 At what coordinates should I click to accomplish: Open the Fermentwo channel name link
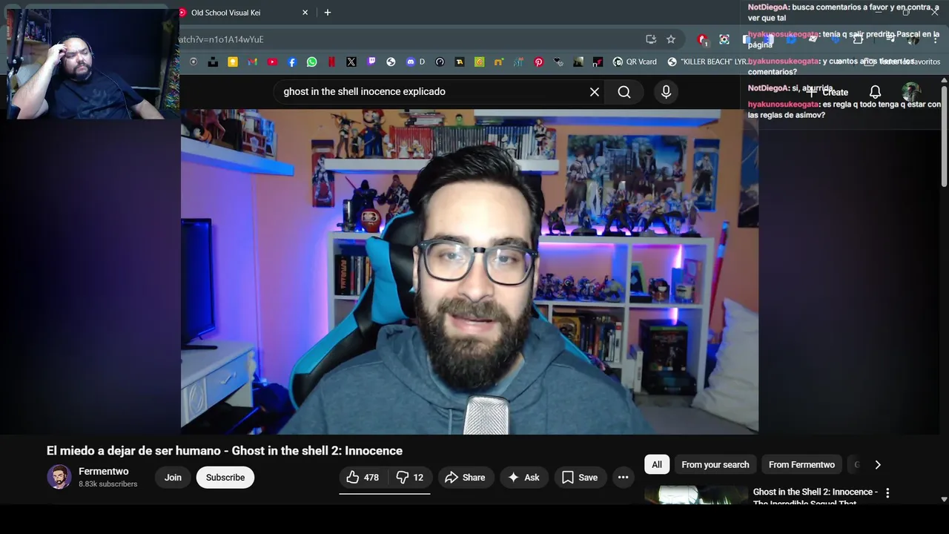click(x=104, y=472)
